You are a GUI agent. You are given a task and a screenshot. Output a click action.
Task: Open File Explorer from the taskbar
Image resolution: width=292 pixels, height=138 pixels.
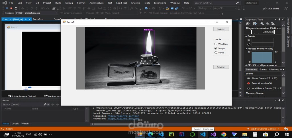coord(245,134)
